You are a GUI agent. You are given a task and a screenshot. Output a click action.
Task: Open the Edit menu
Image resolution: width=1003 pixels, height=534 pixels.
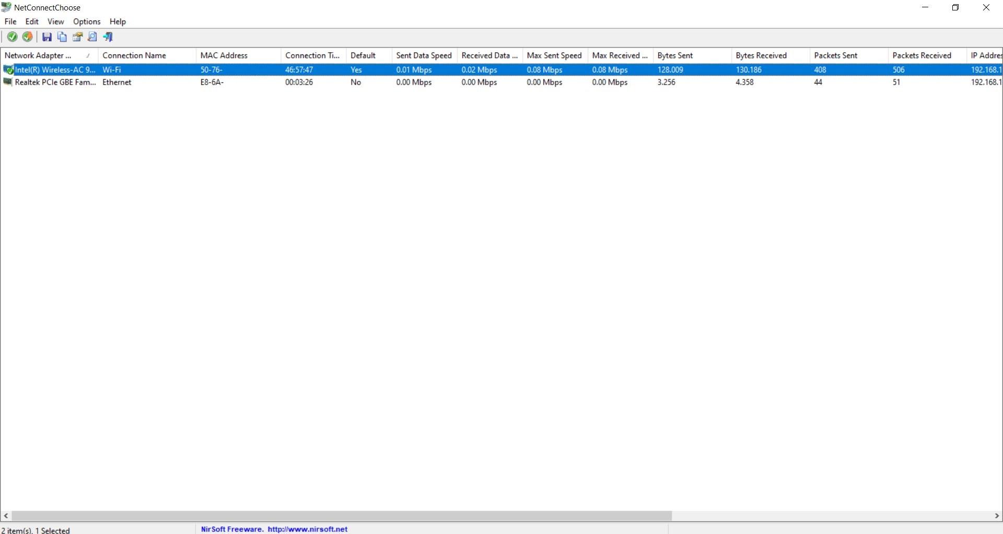[x=32, y=21]
